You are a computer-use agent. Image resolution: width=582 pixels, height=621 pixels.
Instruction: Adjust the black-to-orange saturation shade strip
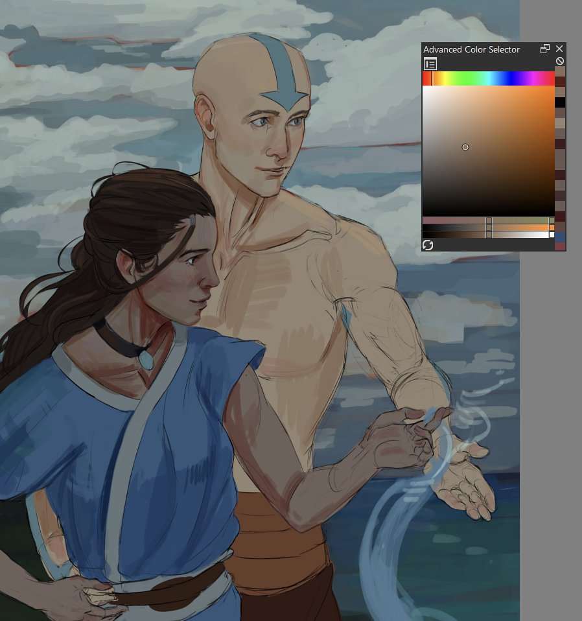pyautogui.click(x=488, y=228)
